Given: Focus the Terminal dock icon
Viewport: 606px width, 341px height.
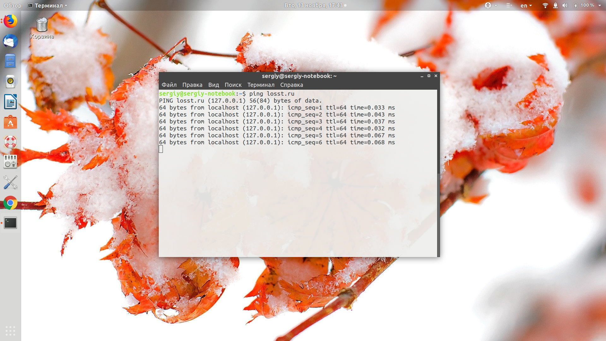Looking at the screenshot, I should [x=10, y=223].
